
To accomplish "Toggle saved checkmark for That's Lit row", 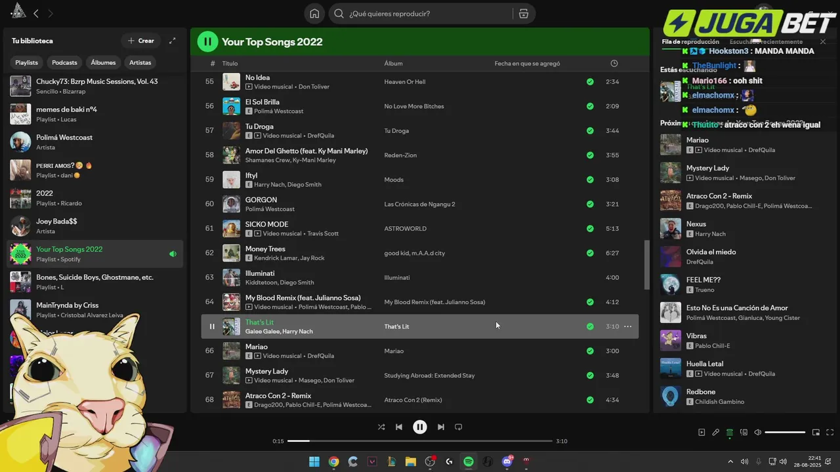I will tap(590, 326).
